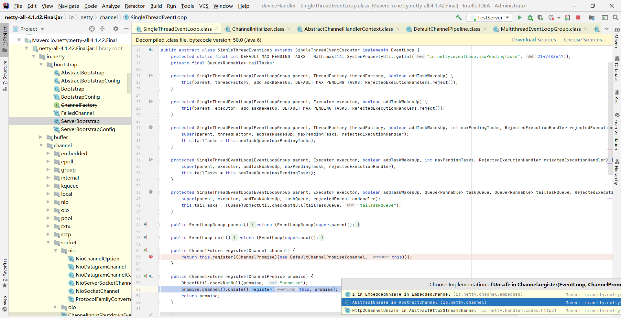Click the Choose Sources... link
The height and width of the screenshot is (318, 621).
[585, 40]
